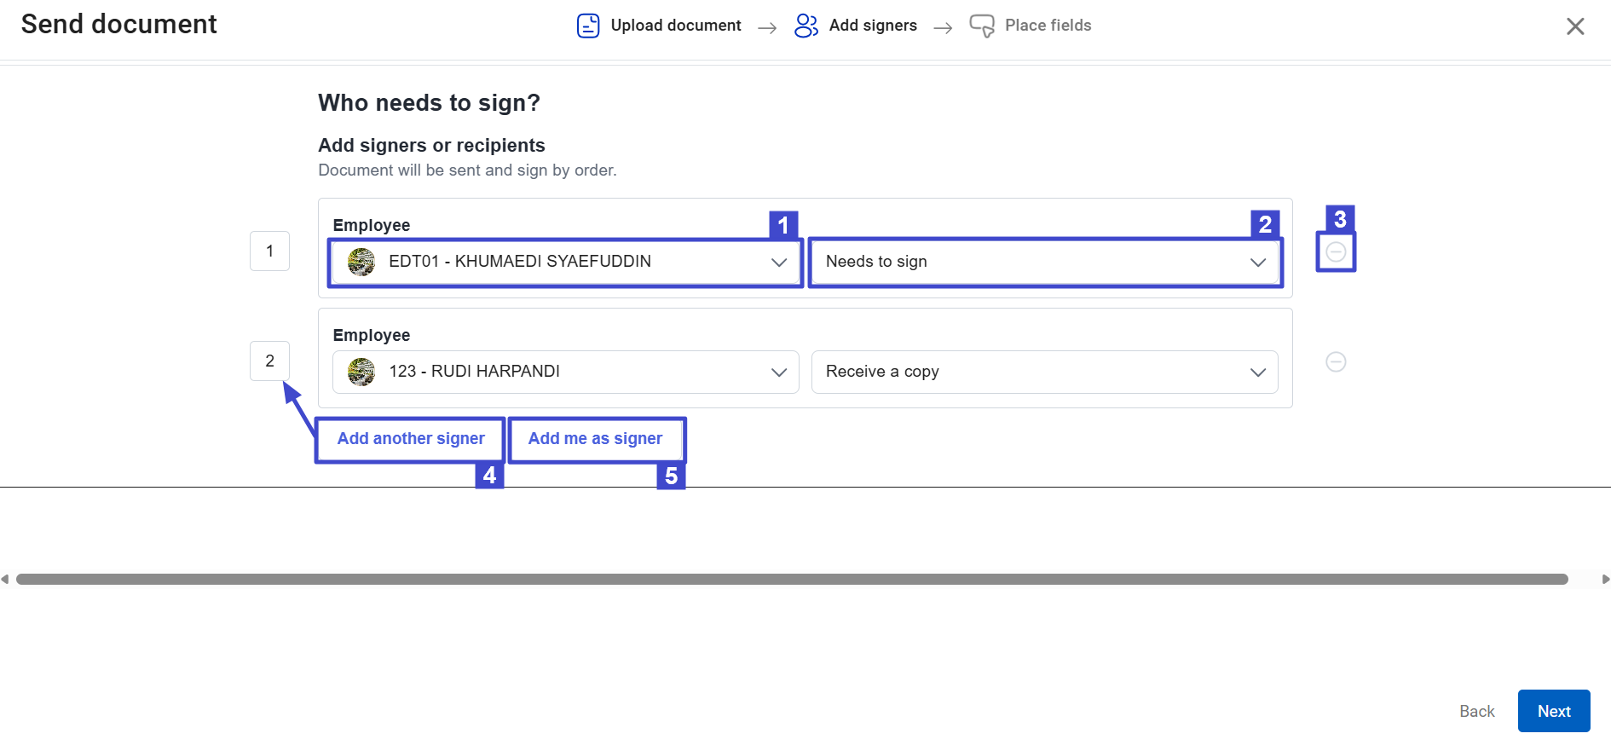Select the Place fields step label
1611x745 pixels.
pos(1048,26)
